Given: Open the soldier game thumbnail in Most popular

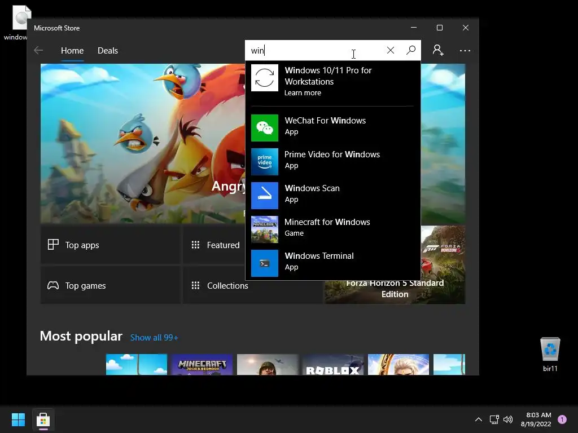Looking at the screenshot, I should pyautogui.click(x=268, y=365).
